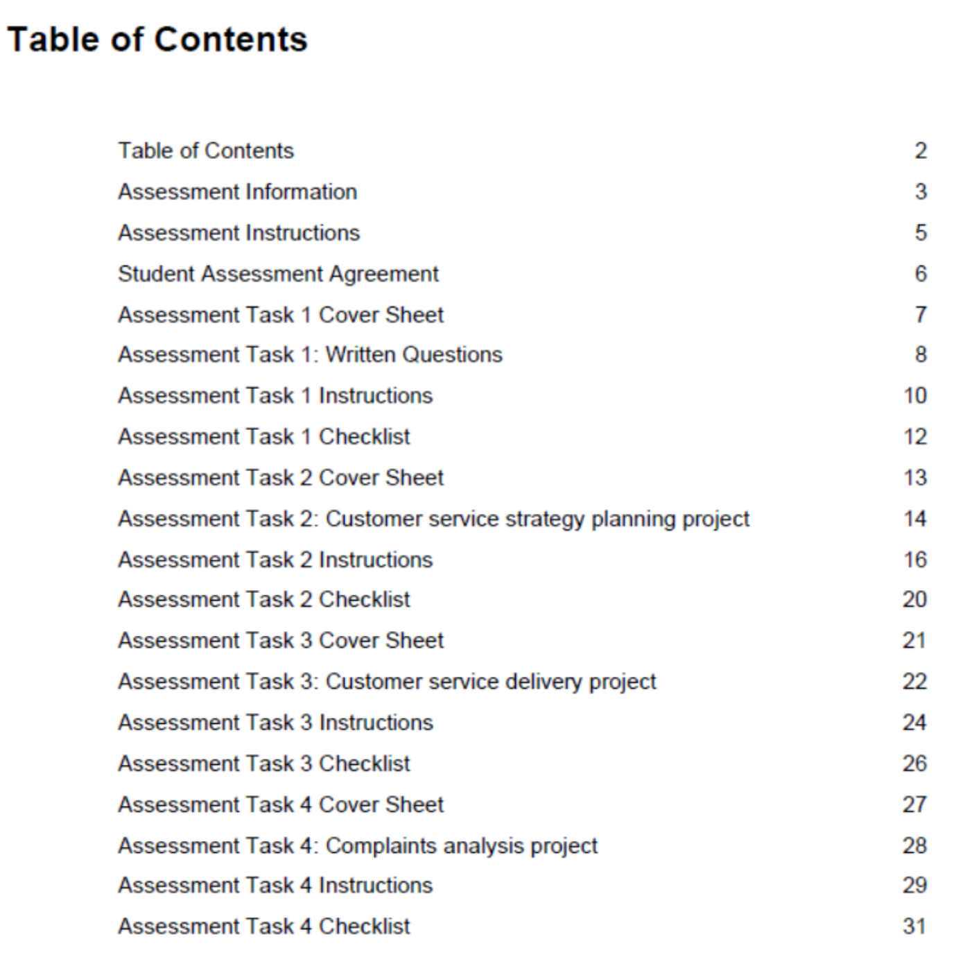956x957 pixels.
Task: Select the Assessment Task 1 Cover Sheet entry
Action: 281,314
